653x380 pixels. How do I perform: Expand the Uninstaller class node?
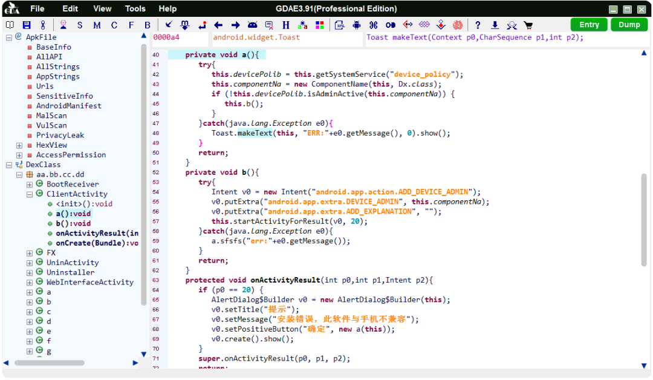tap(30, 273)
